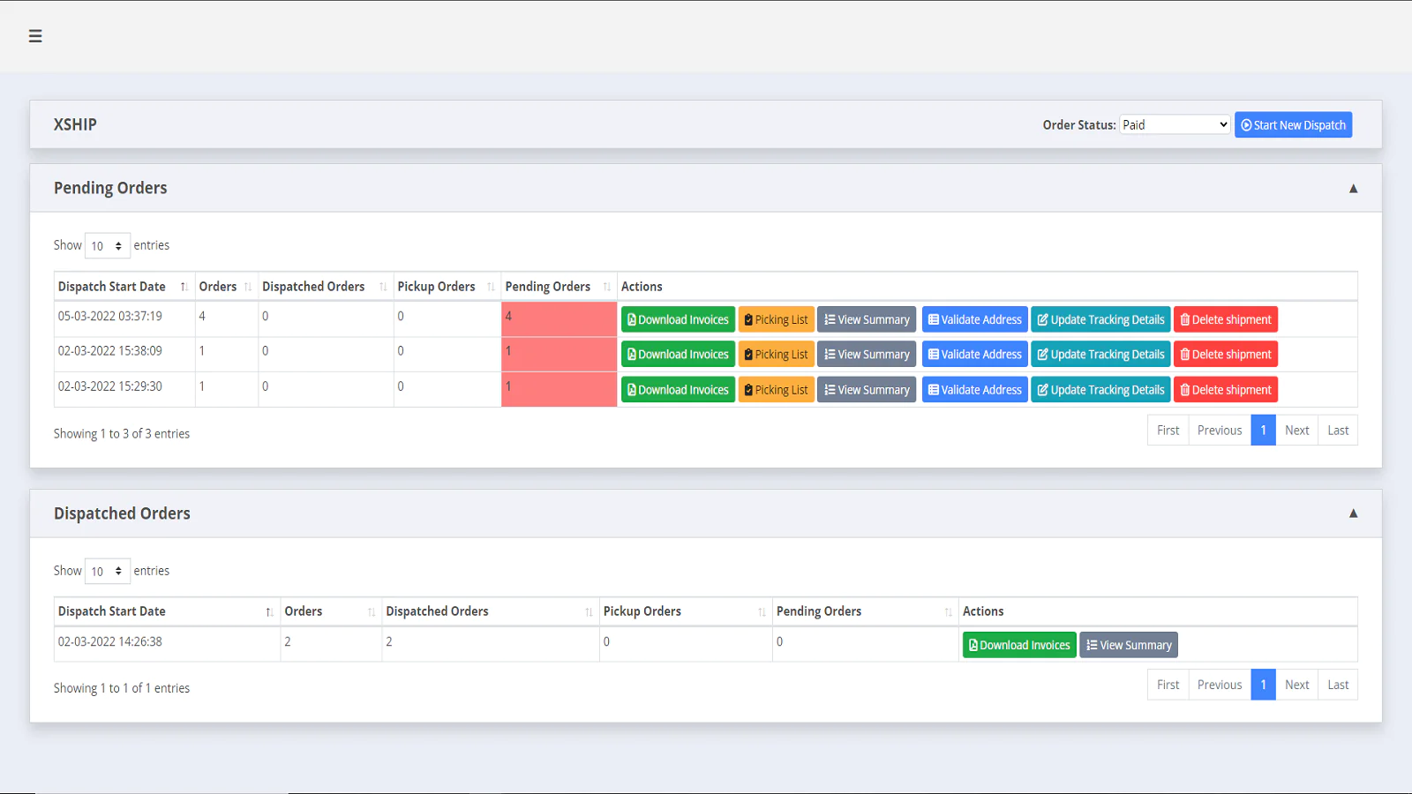Click Update Tracking Details on the first pending order
The height and width of the screenshot is (794, 1412).
tap(1100, 318)
